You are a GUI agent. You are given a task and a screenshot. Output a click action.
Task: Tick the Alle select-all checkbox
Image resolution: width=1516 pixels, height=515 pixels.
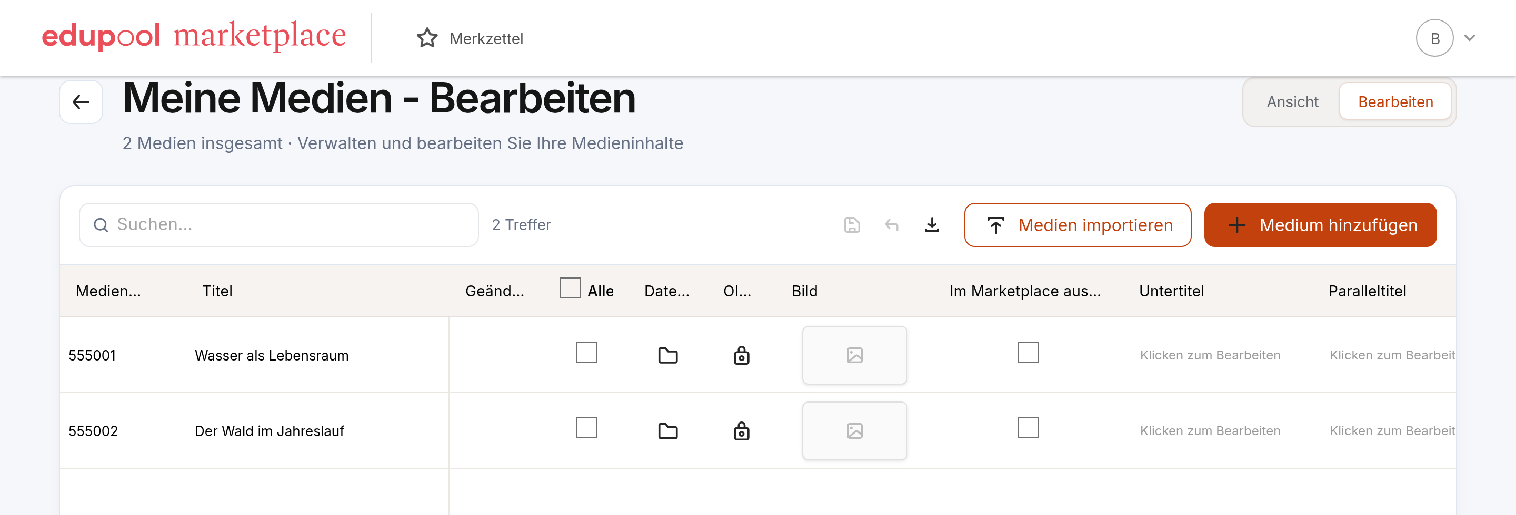coord(570,289)
